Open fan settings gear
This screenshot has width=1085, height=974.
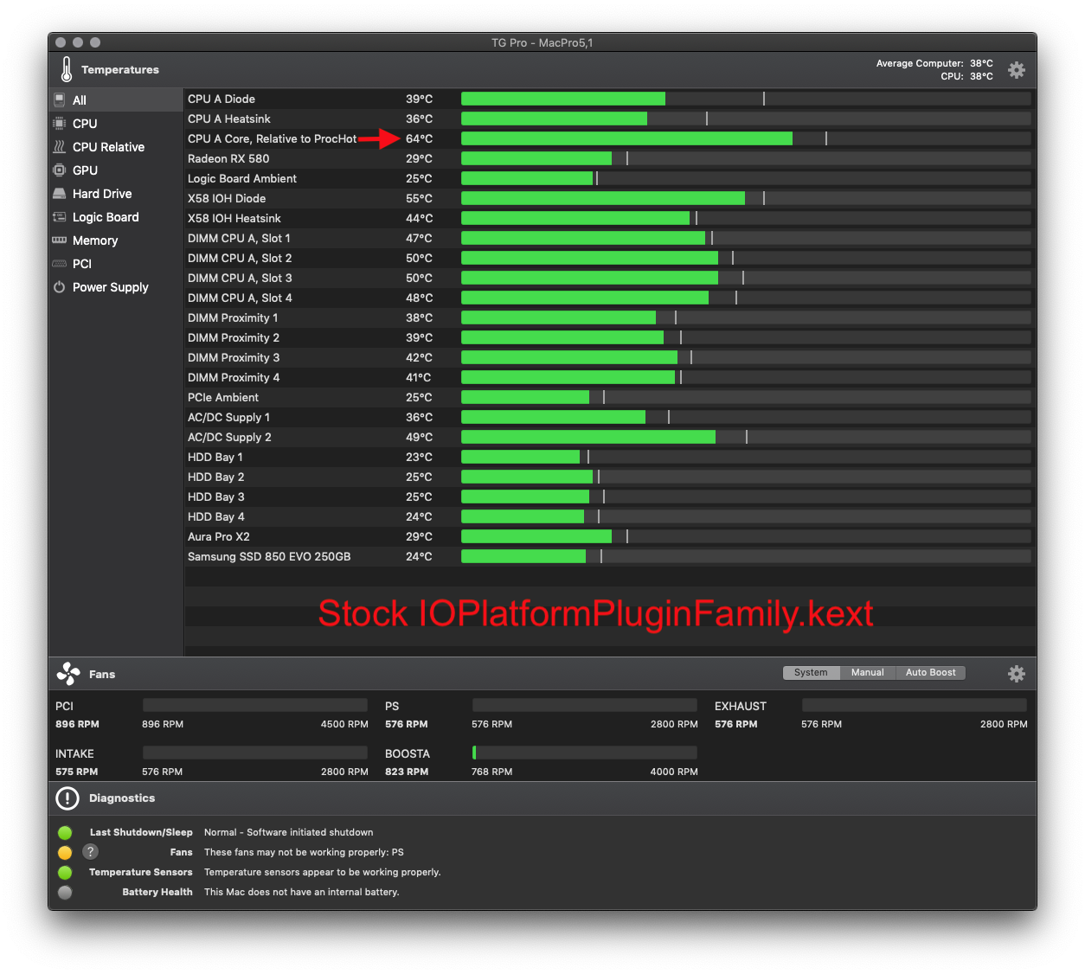(x=1017, y=673)
